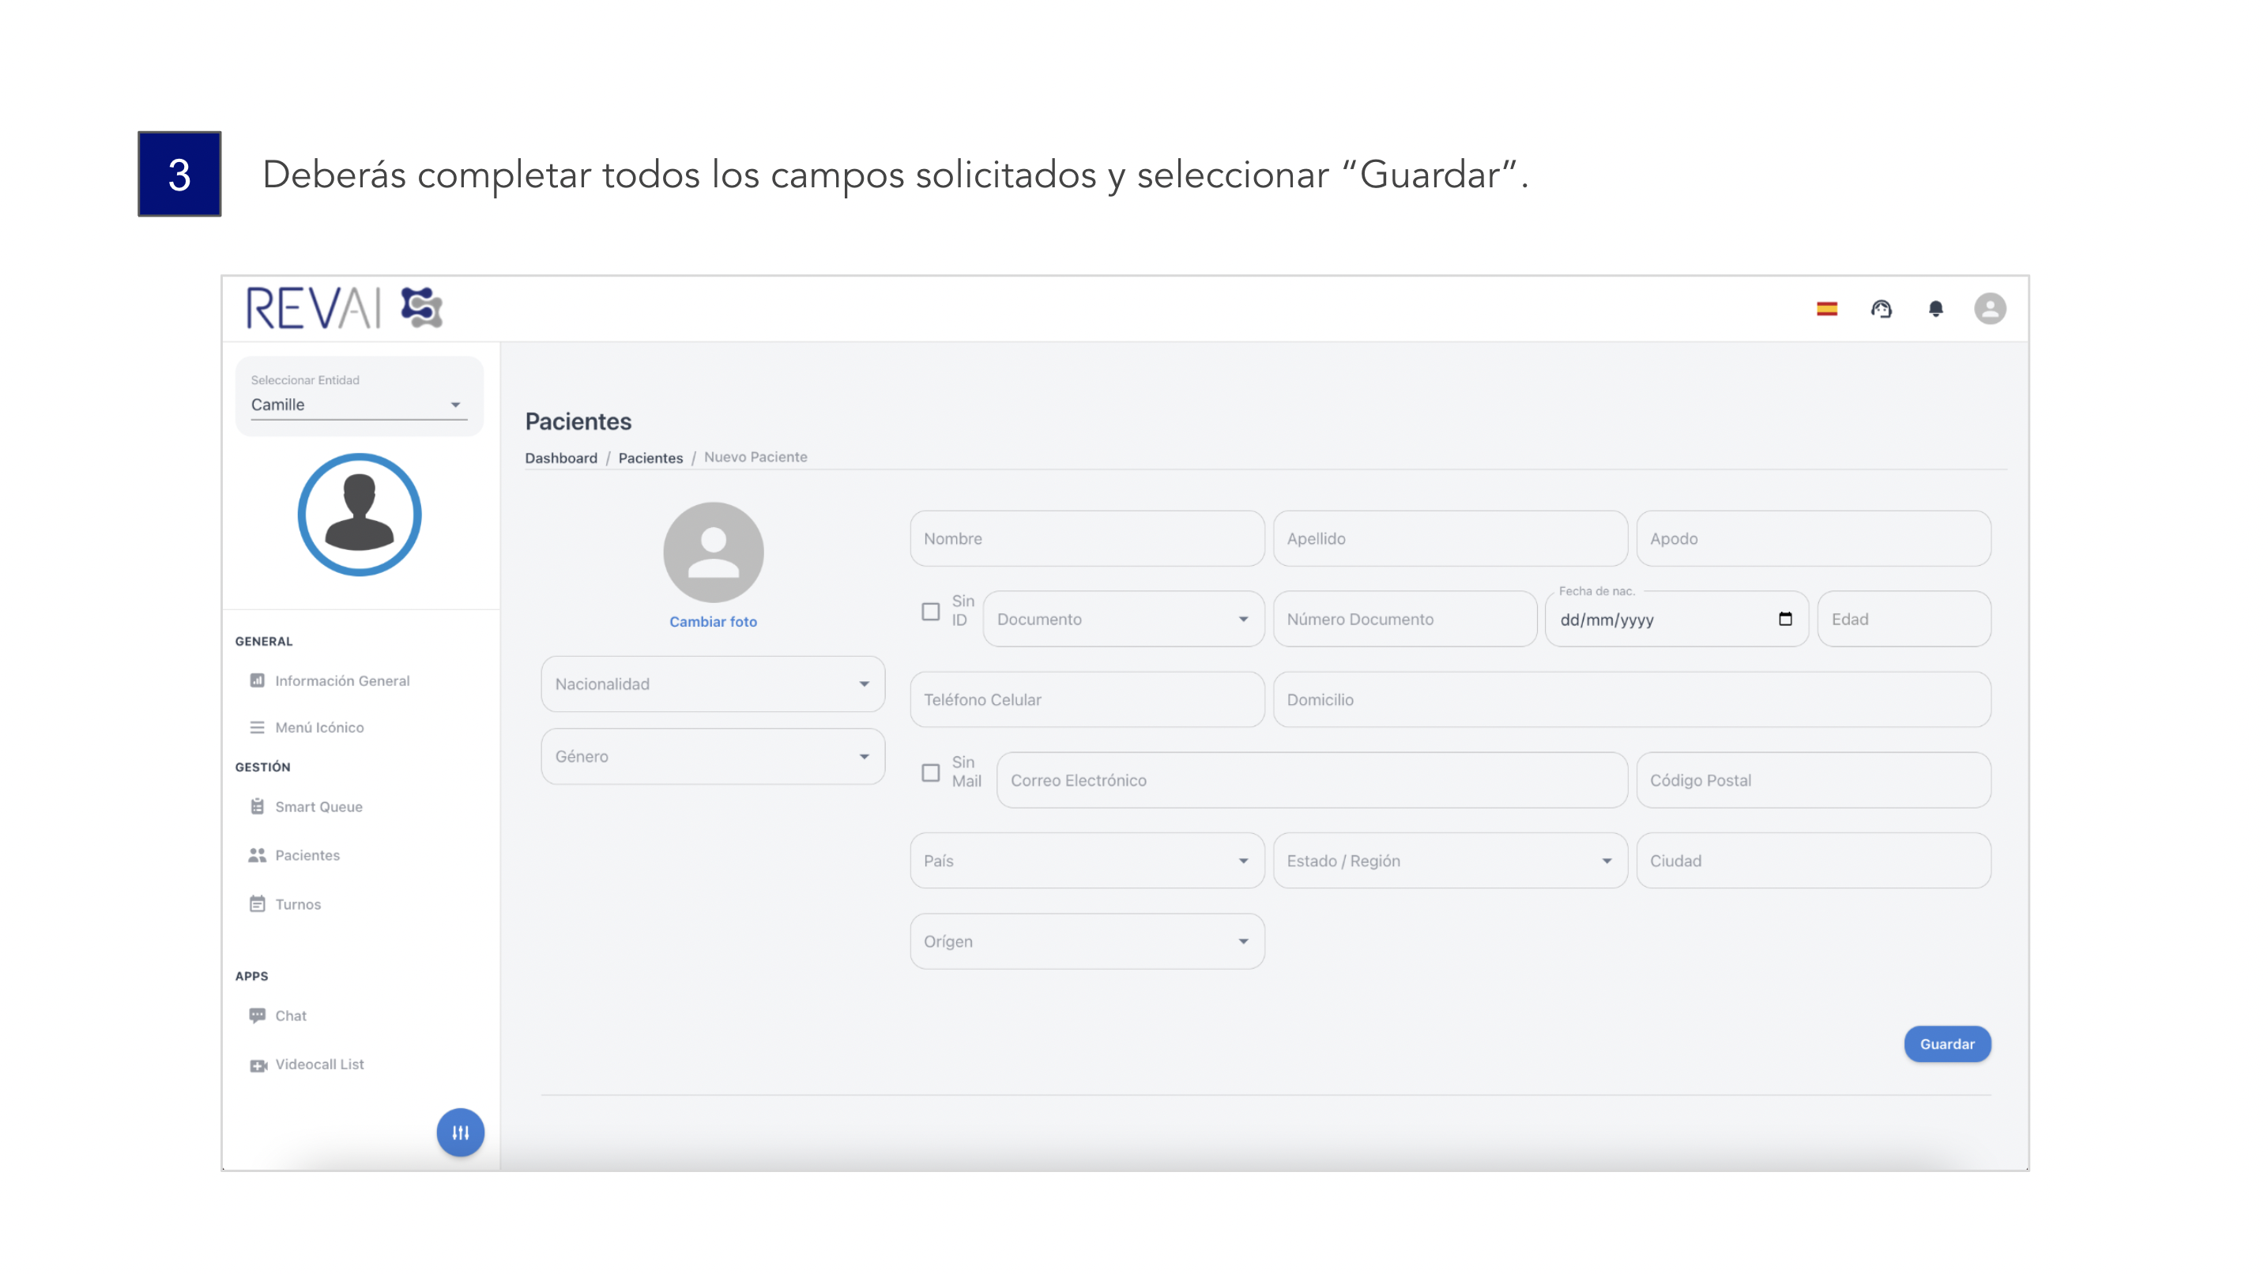Open the Género dropdown
Screen dimensions: 2268x1274
pos(712,756)
